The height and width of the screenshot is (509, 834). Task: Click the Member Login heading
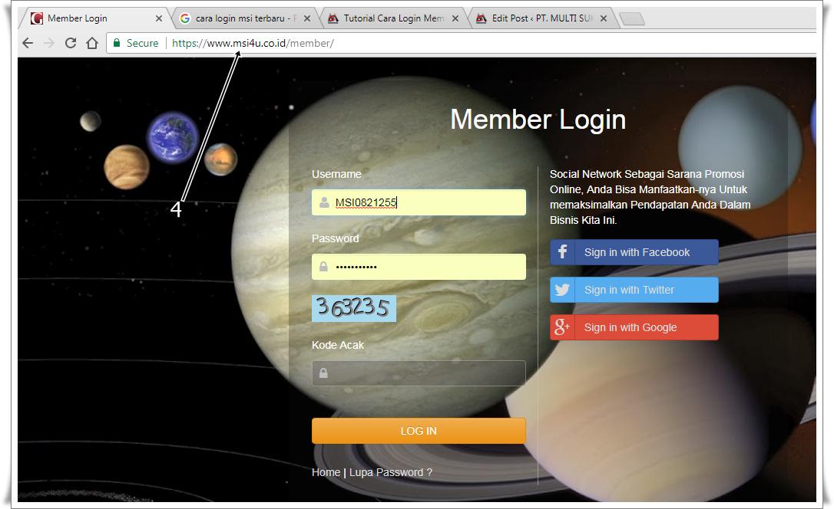point(538,120)
